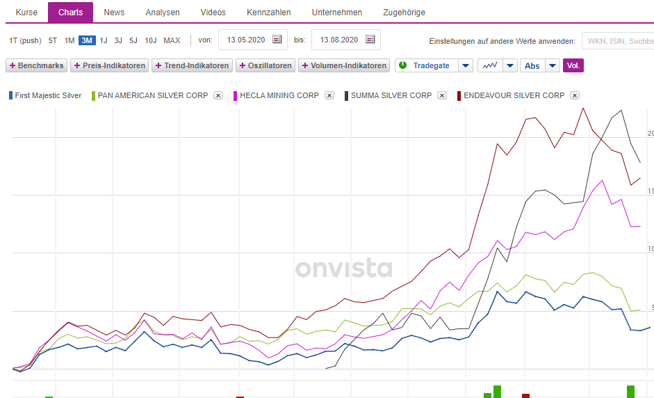Select the 3J time range
654x398 pixels.
118,40
